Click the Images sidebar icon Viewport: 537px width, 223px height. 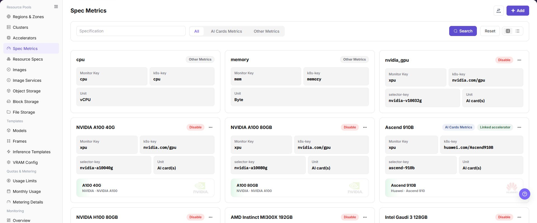(x=9, y=69)
